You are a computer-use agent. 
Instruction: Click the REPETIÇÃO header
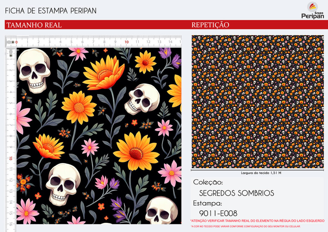coord(210,25)
